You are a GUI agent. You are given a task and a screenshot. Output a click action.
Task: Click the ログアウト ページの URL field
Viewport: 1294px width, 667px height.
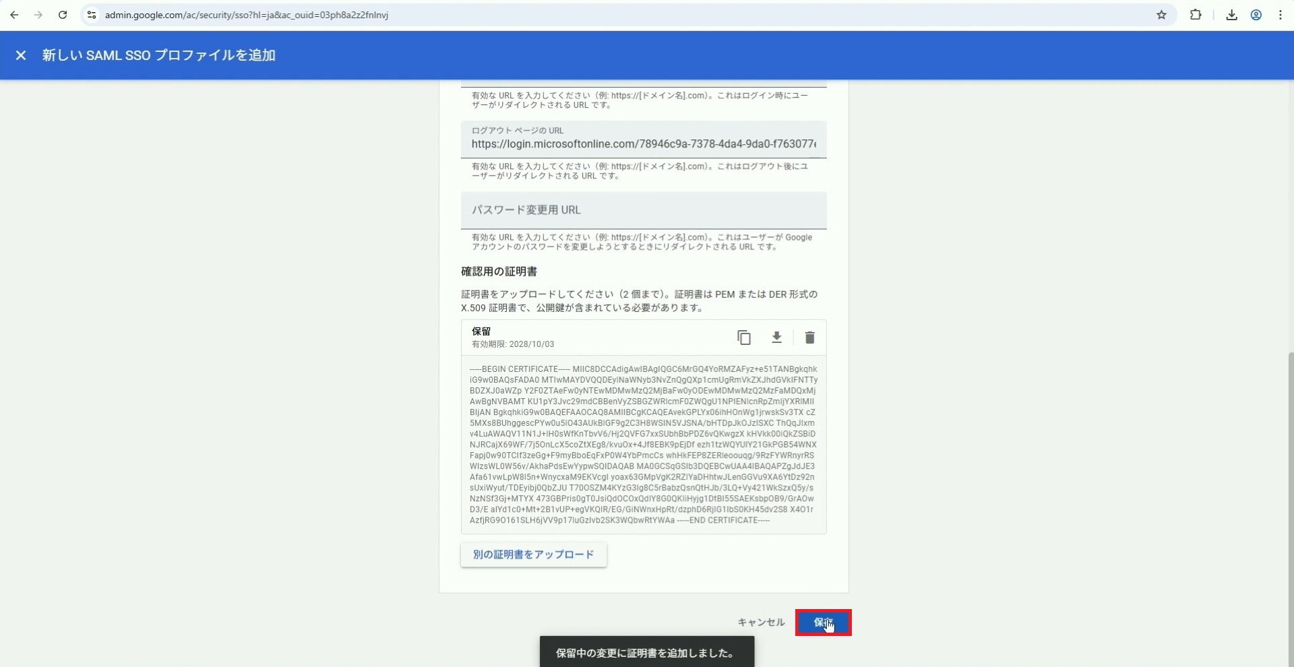(x=643, y=144)
